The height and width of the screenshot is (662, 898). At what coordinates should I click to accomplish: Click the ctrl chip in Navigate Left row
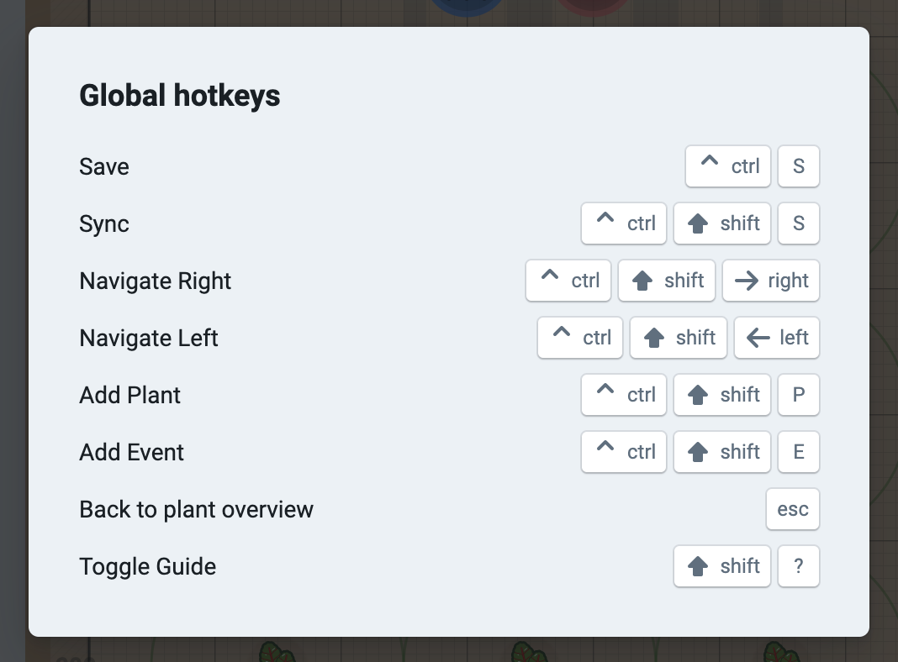click(x=579, y=338)
